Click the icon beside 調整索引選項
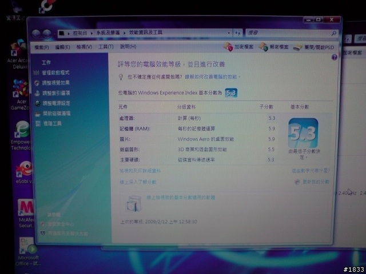The width and height of the screenshot is (366, 274). [x=37, y=94]
